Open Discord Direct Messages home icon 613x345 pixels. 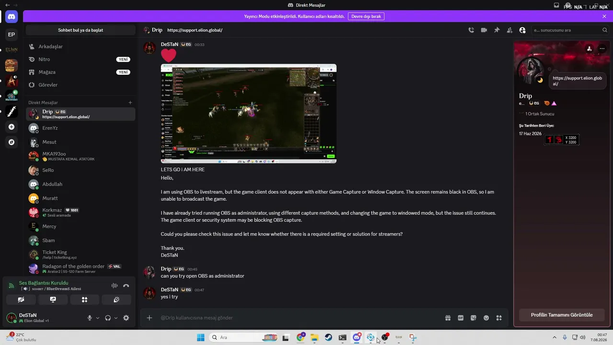pos(11,17)
